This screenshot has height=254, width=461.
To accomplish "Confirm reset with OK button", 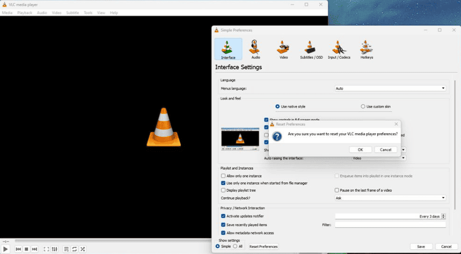I will [x=360, y=149].
